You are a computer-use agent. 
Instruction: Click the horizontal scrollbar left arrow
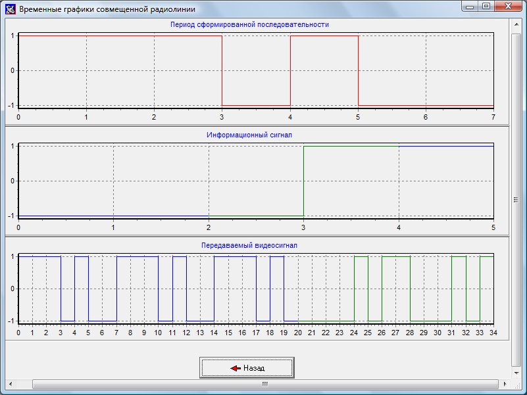[x=11, y=384]
